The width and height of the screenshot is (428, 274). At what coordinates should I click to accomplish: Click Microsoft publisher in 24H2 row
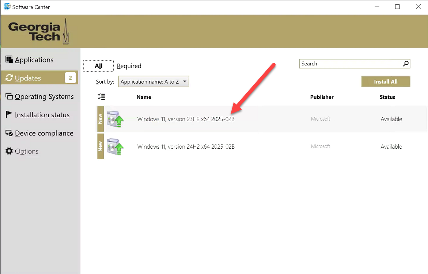321,146
